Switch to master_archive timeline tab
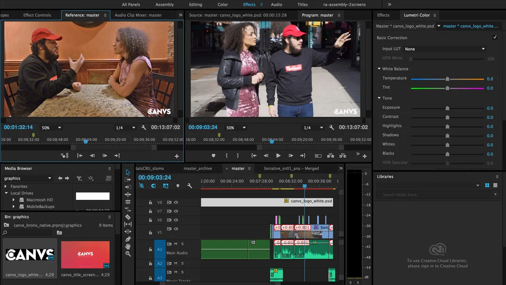 point(198,168)
